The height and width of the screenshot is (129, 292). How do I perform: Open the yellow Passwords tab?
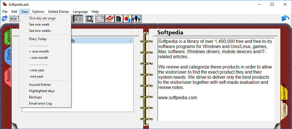284,93
